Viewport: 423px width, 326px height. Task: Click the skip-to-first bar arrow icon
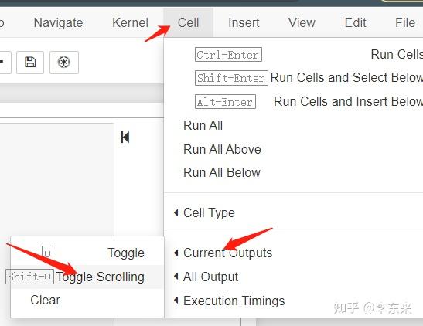click(x=125, y=138)
